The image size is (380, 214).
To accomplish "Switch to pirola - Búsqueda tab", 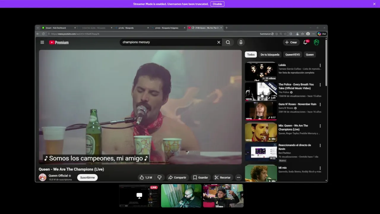I will tap(132, 28).
